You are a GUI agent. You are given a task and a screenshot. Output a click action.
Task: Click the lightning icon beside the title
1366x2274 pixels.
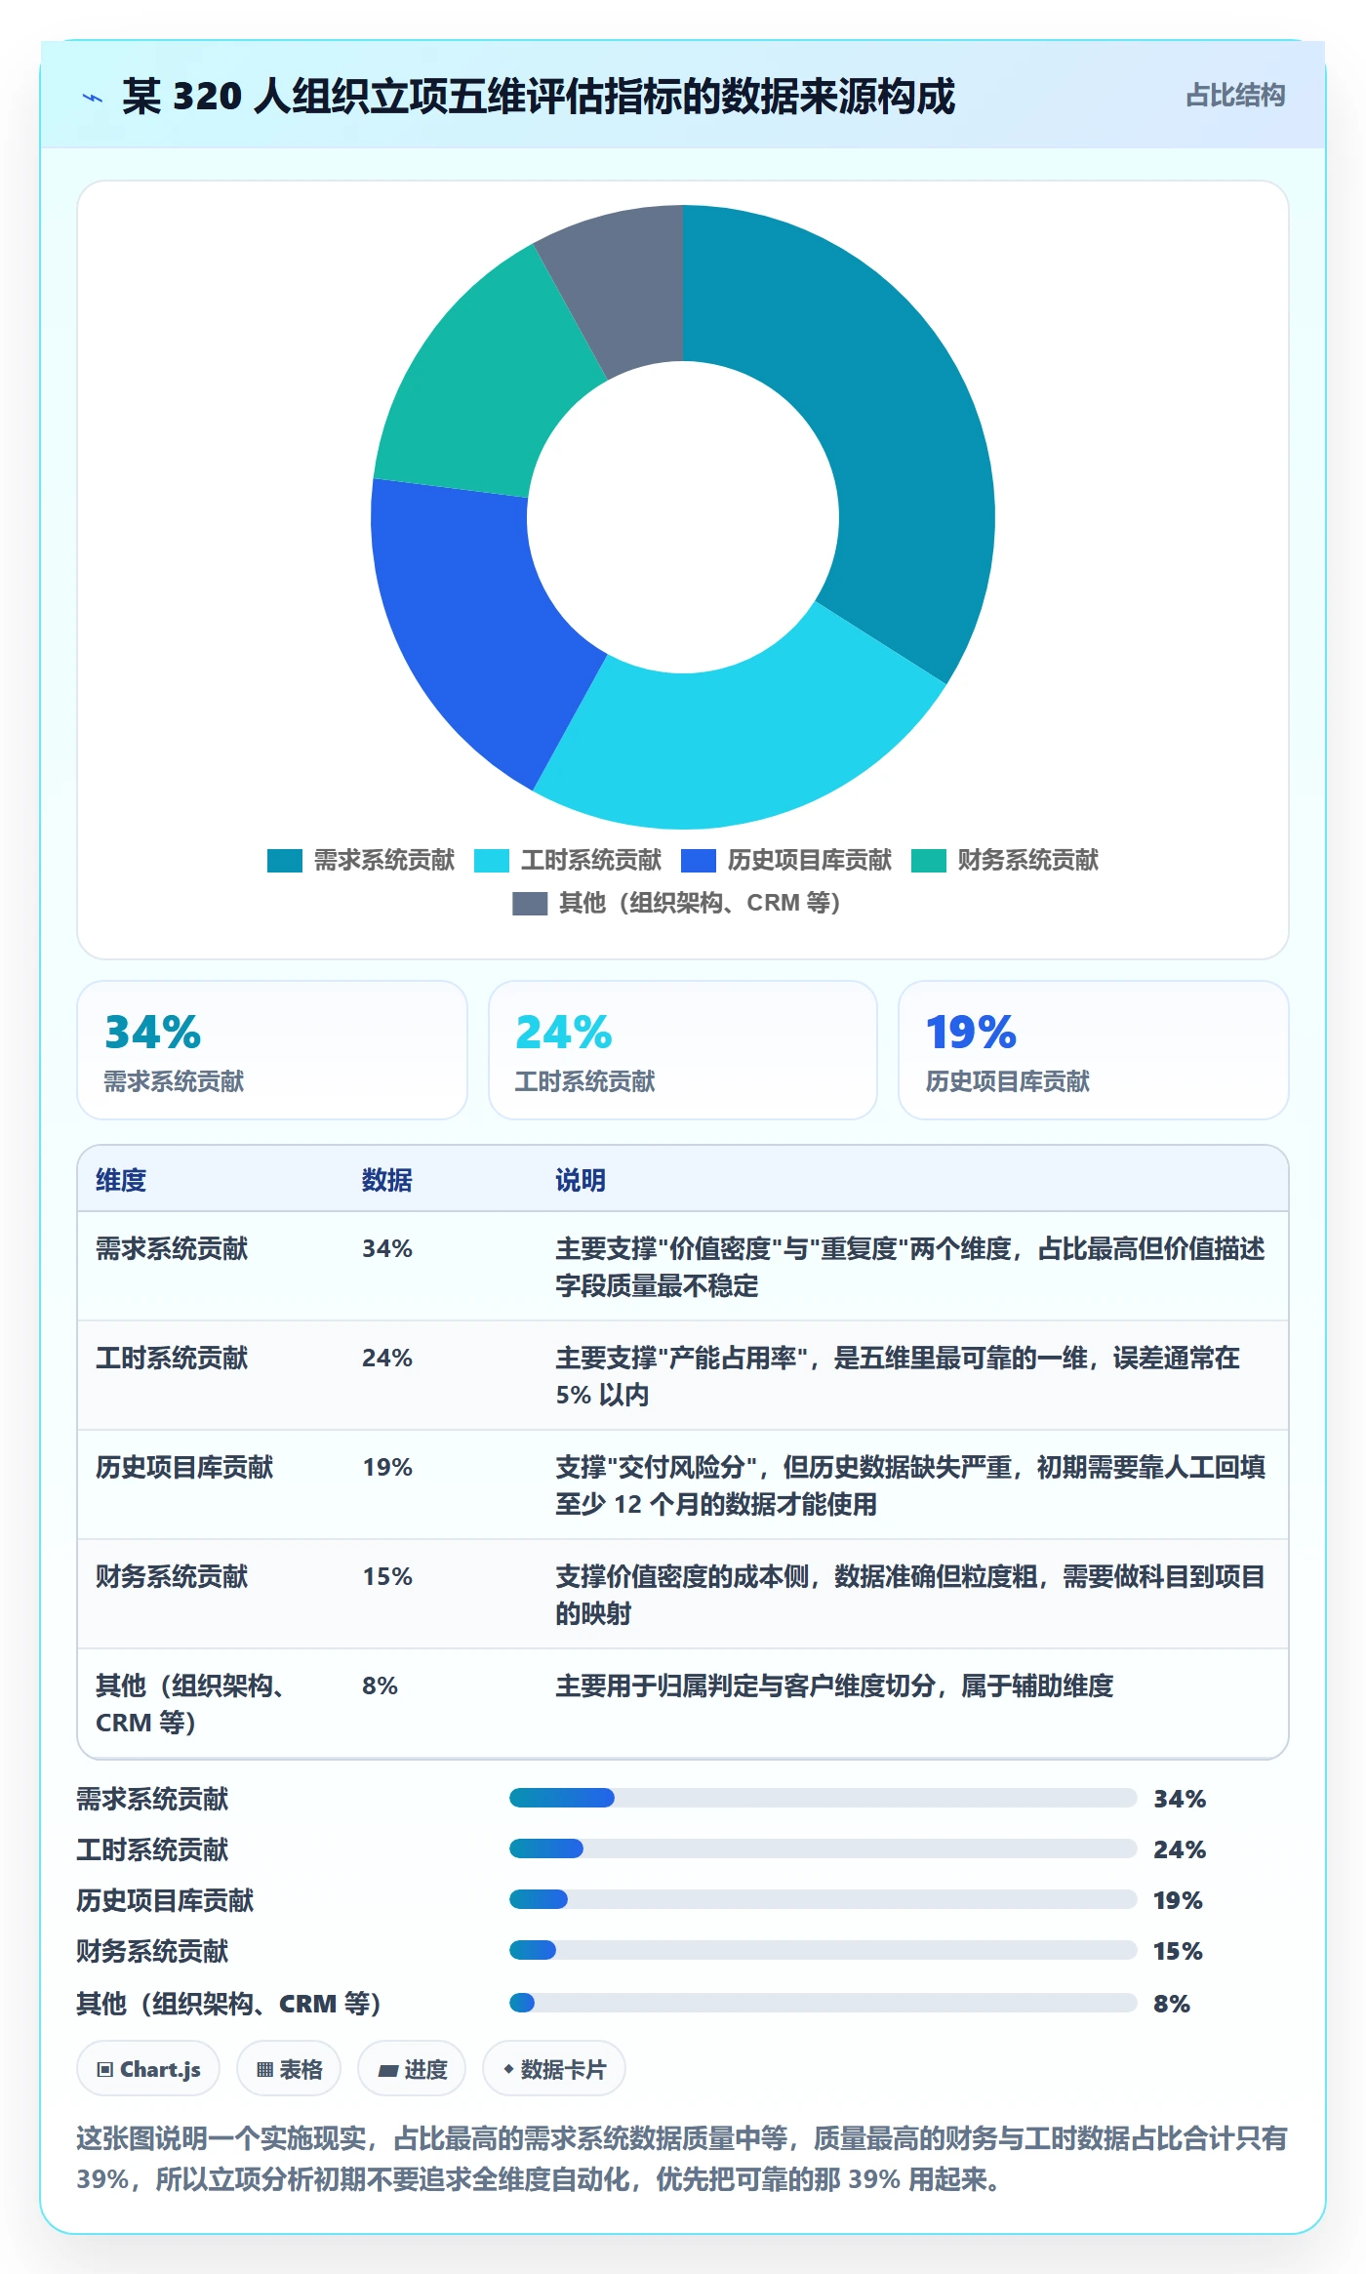pyautogui.click(x=93, y=98)
